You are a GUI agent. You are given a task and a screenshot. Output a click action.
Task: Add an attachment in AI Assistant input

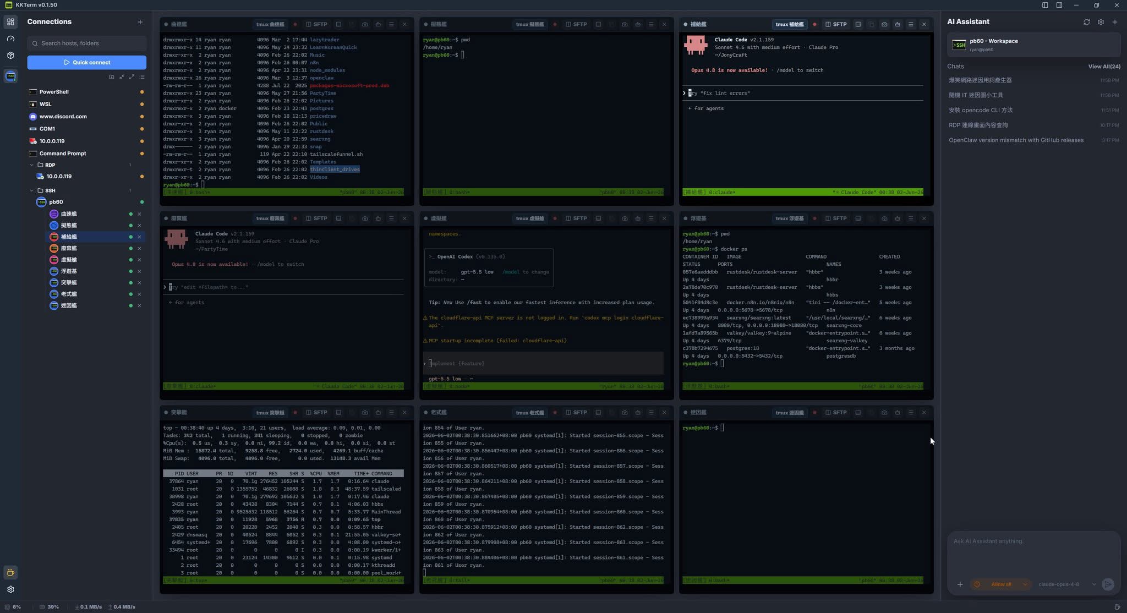coord(960,584)
